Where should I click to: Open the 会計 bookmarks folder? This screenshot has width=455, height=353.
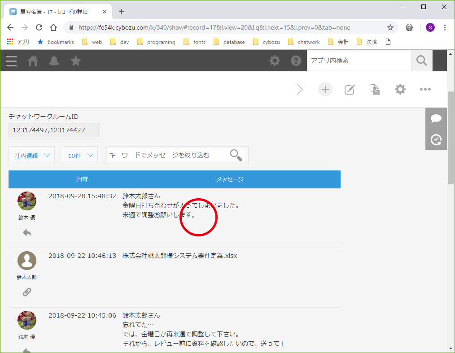338,42
